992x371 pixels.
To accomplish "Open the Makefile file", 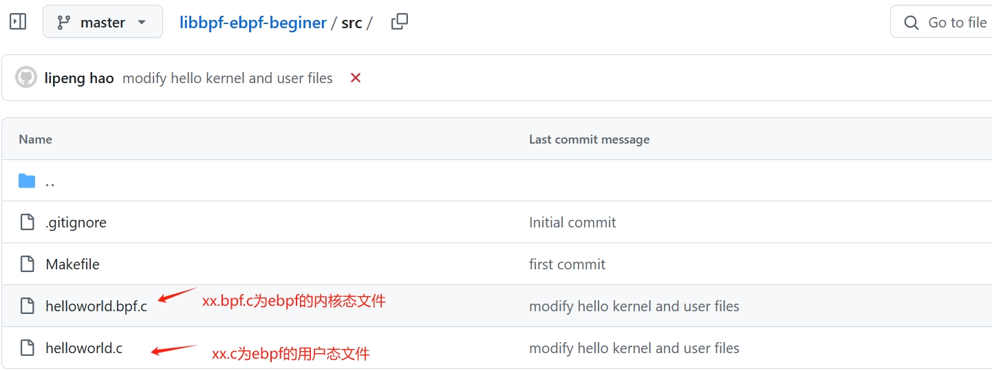I will coord(72,265).
